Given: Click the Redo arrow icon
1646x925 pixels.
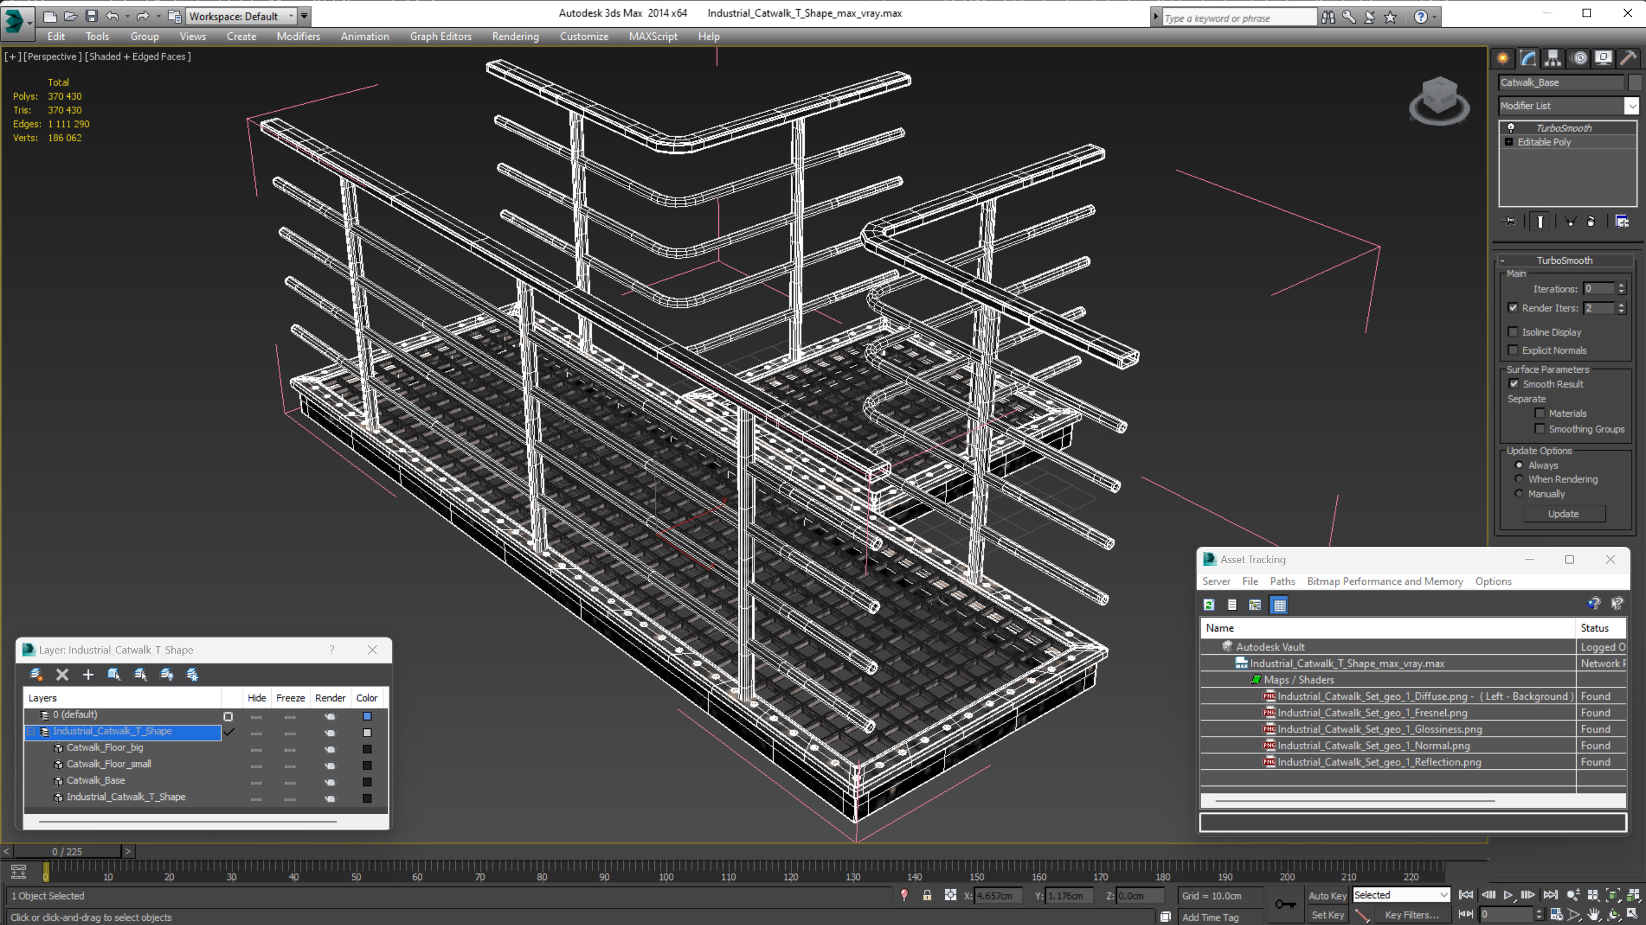Looking at the screenshot, I should [143, 16].
